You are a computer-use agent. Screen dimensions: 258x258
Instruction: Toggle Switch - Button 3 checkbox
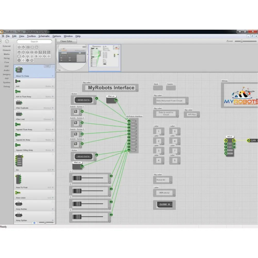click(x=76, y=134)
